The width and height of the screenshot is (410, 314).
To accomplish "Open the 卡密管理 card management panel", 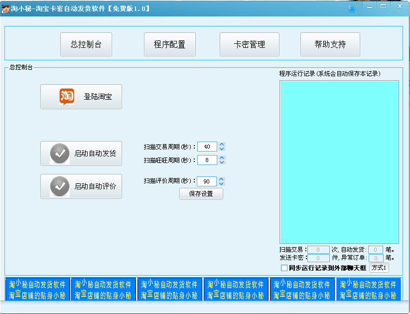I will [250, 44].
